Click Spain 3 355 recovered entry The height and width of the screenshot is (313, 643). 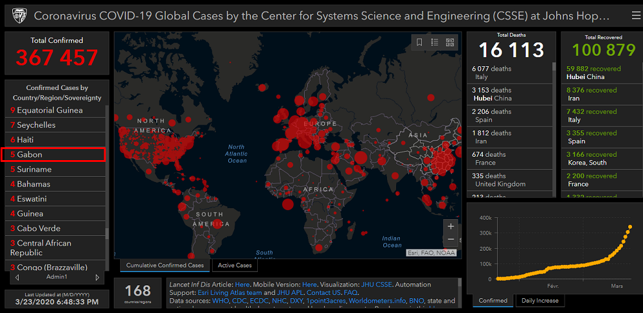pos(602,137)
